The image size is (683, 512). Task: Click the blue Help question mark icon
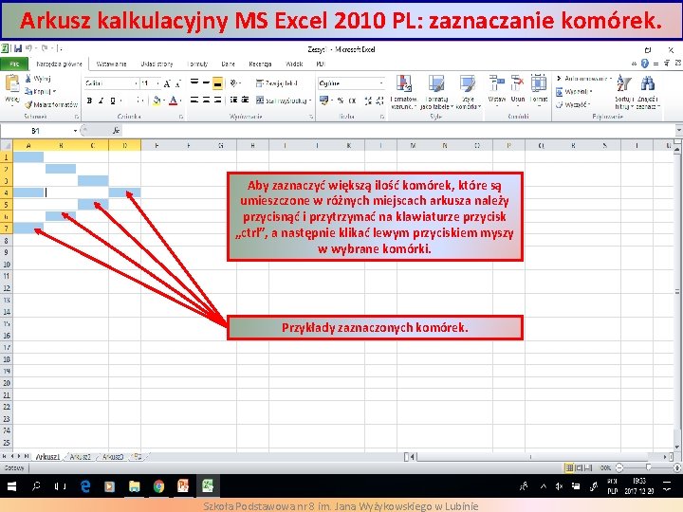(645, 64)
